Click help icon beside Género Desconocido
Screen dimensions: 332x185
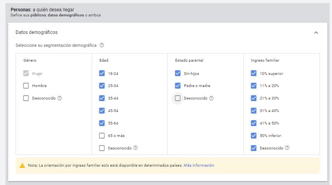pyautogui.click(x=60, y=98)
